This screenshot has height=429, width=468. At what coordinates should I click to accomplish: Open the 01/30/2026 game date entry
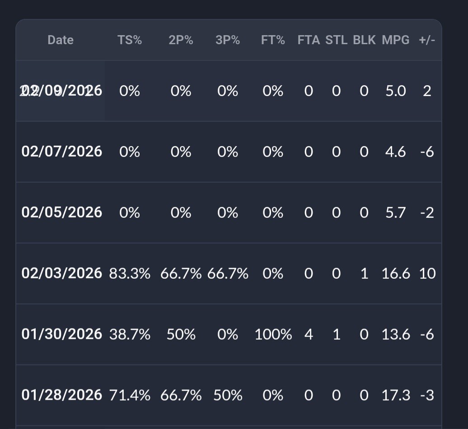pos(62,334)
